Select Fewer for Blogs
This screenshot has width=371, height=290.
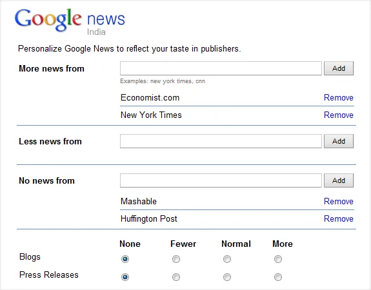(x=176, y=259)
